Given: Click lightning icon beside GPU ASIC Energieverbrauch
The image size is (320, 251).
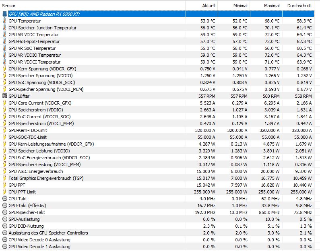Looking at the screenshot, I should point(5,171).
